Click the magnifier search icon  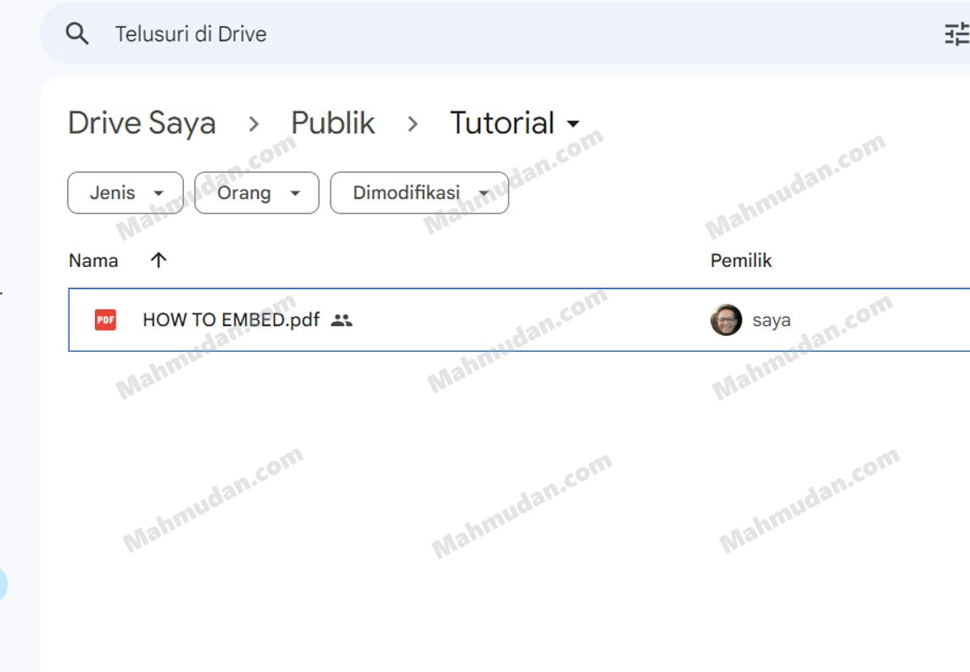(77, 34)
